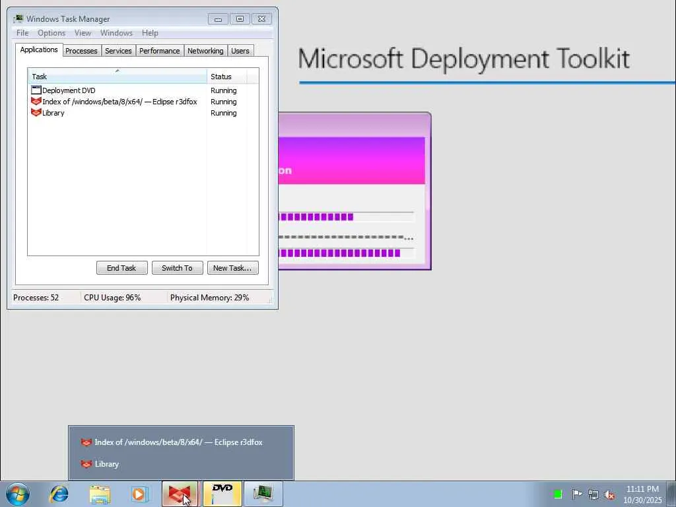This screenshot has height=507, width=676.
Task: Switch to the Performance tab
Action: (x=159, y=51)
